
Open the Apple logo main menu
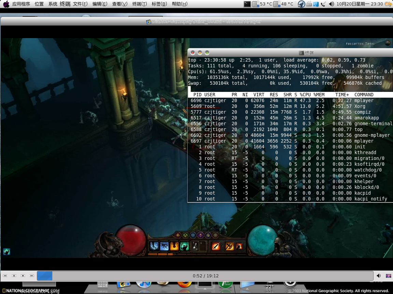point(6,4)
